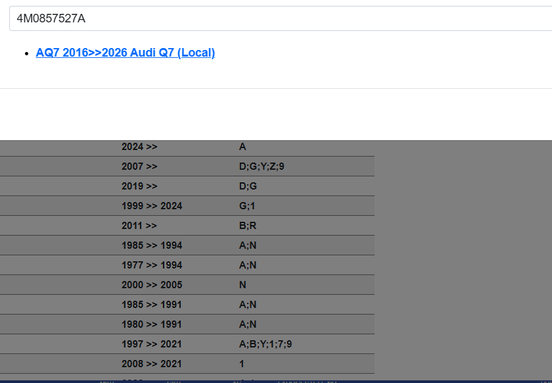Click the 2007 >> year cell
This screenshot has height=383, width=552.
pos(139,166)
